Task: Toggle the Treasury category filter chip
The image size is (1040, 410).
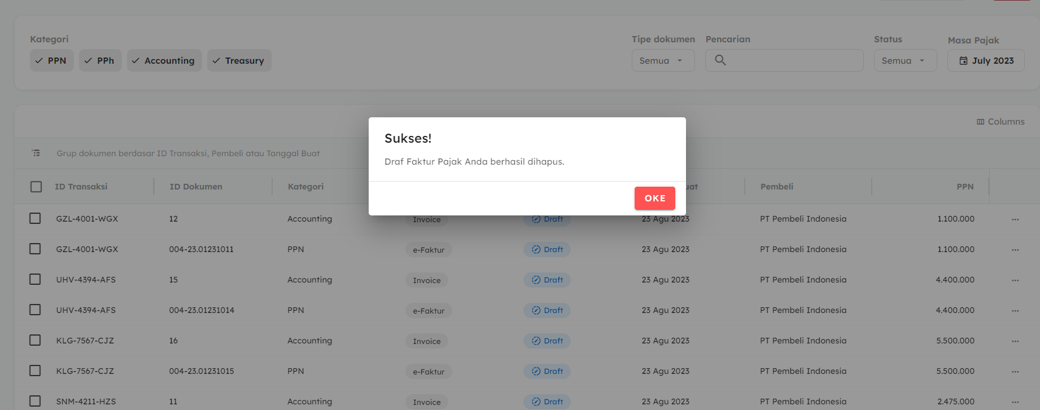Action: click(239, 60)
